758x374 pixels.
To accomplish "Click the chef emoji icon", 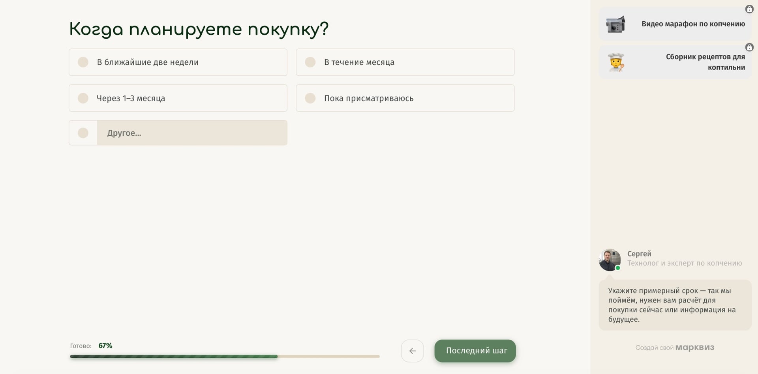I will [616, 62].
